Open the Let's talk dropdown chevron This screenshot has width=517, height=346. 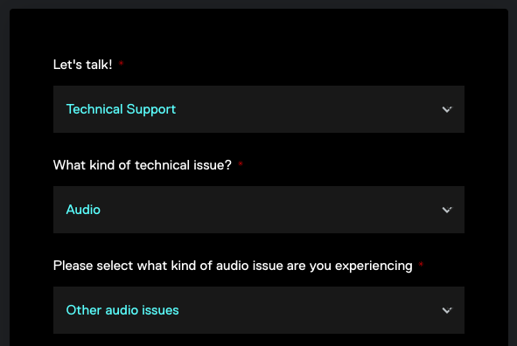tap(447, 109)
